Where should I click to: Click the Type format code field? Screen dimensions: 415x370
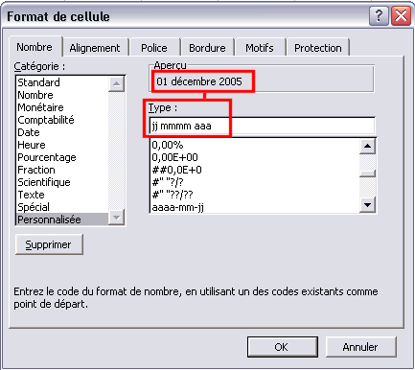pos(262,126)
